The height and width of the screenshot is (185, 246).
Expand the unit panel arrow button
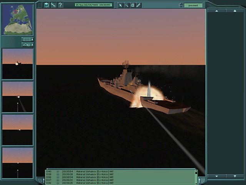coord(28,39)
